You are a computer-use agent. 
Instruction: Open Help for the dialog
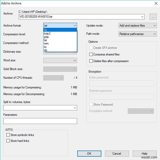pyautogui.click(x=145, y=154)
